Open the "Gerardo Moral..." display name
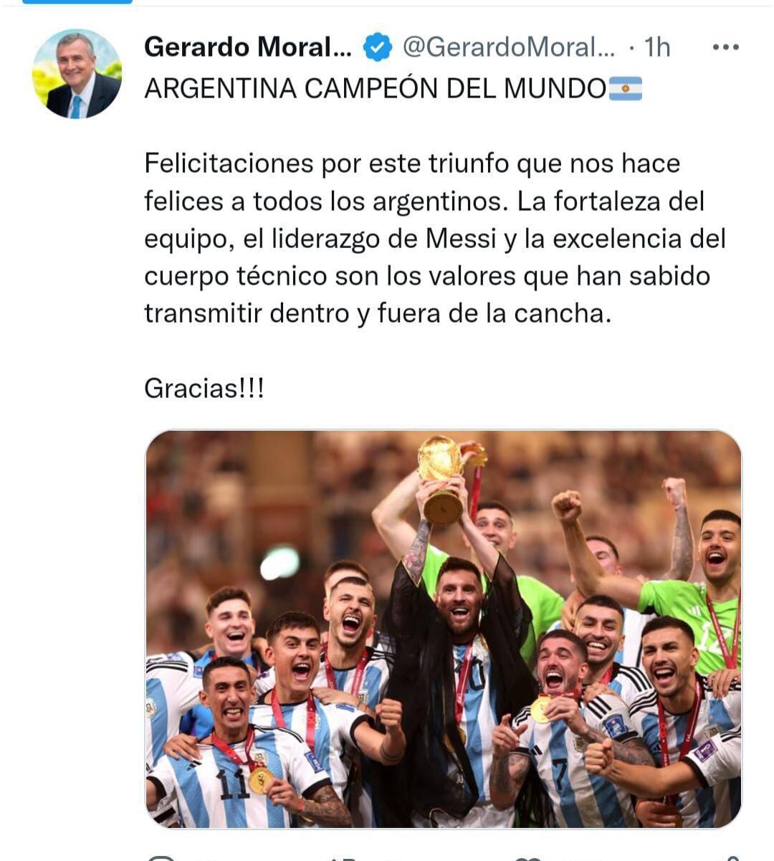The height and width of the screenshot is (861, 774). click(x=248, y=47)
